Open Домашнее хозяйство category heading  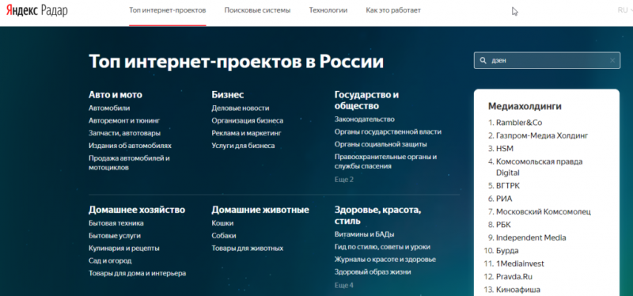(137, 210)
